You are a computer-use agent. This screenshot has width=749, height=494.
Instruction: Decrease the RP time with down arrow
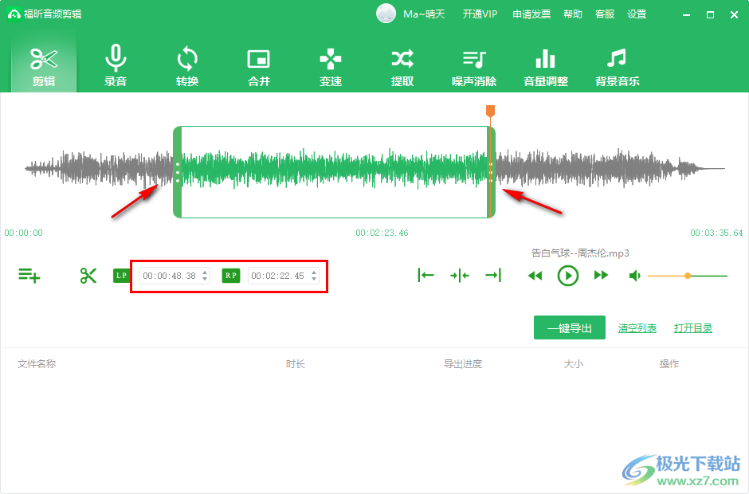pyautogui.click(x=314, y=279)
